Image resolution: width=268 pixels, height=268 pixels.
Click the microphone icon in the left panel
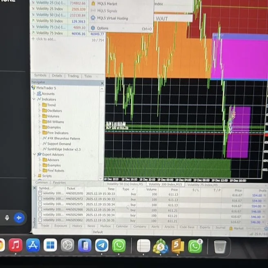(7, 218)
